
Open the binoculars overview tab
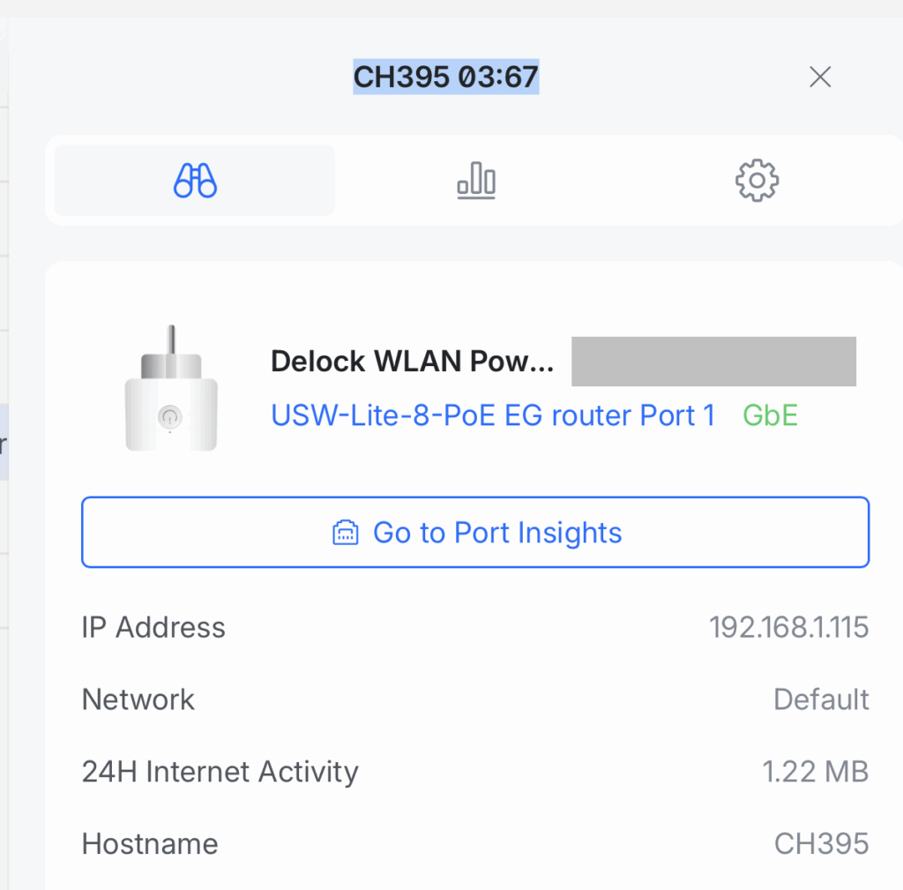195,181
